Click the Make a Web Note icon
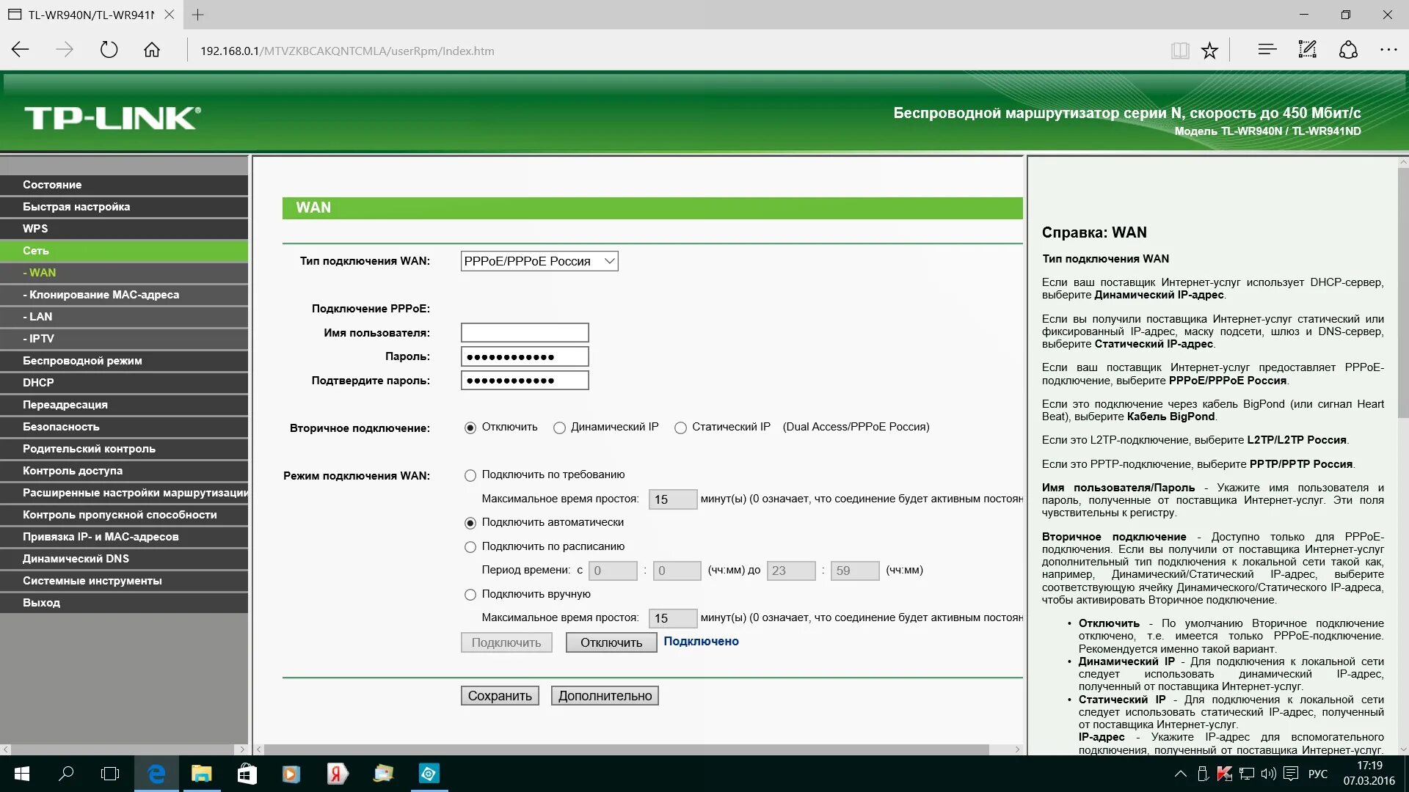Screen dimensions: 1409x792 (1307, 50)
